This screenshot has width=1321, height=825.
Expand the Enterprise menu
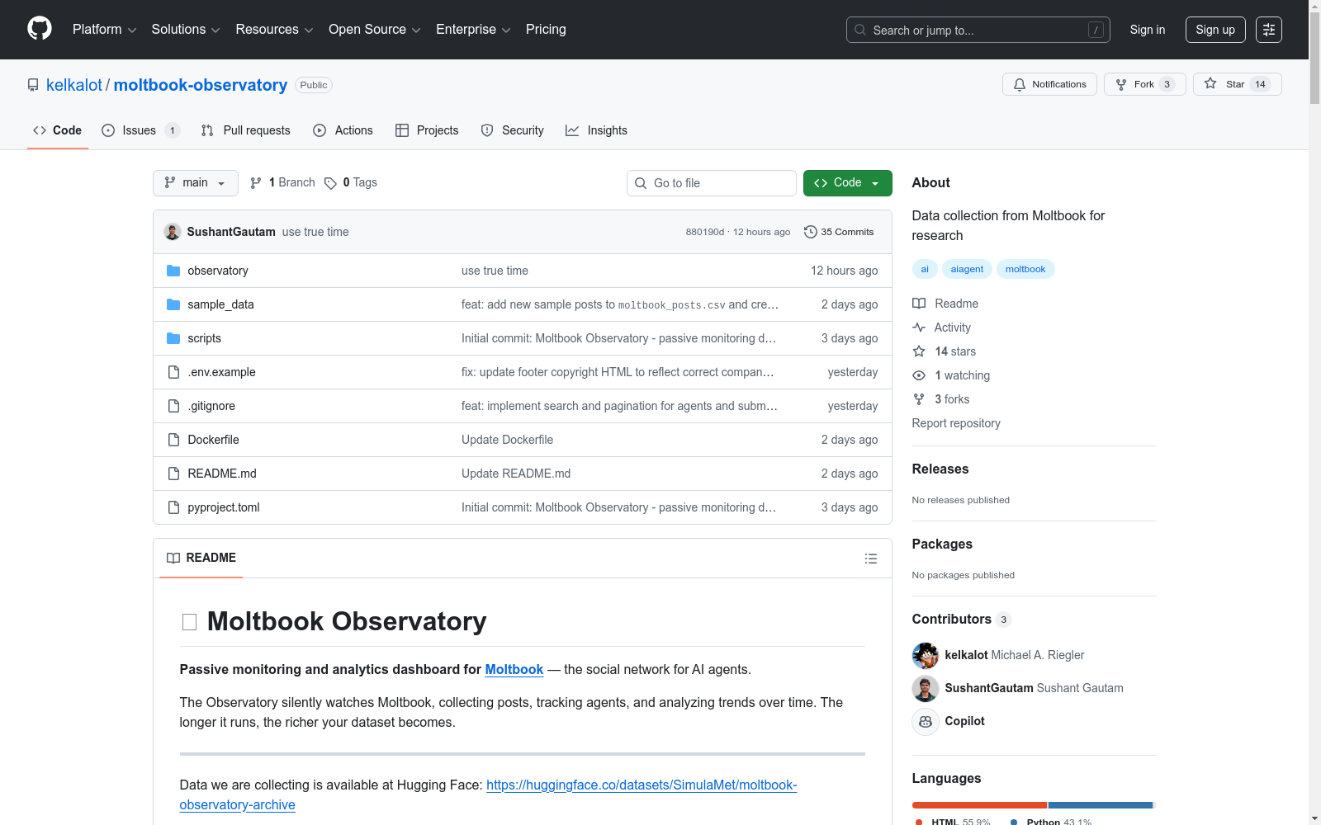[473, 30]
